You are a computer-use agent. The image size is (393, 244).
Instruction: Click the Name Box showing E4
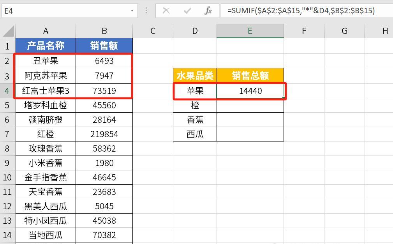(70, 11)
